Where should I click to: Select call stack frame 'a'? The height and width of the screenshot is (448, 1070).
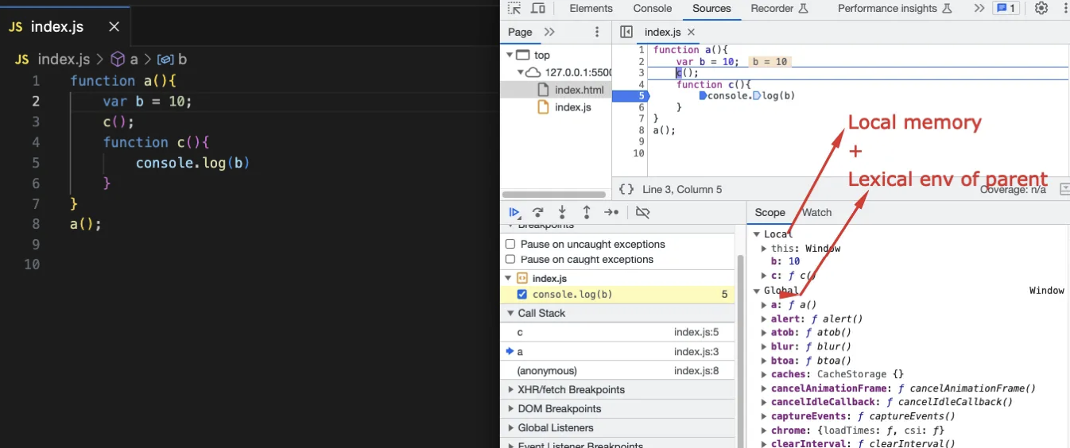617,351
